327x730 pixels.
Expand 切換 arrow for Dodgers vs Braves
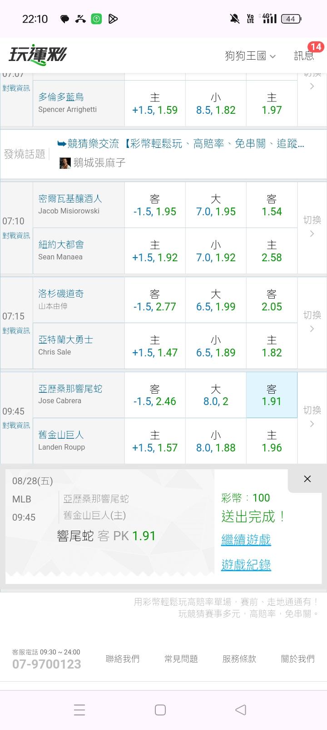[312, 322]
